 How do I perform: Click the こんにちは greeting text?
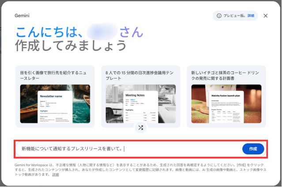[x=49, y=32]
